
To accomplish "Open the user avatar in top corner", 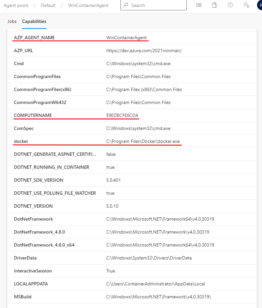I will pos(260,5).
